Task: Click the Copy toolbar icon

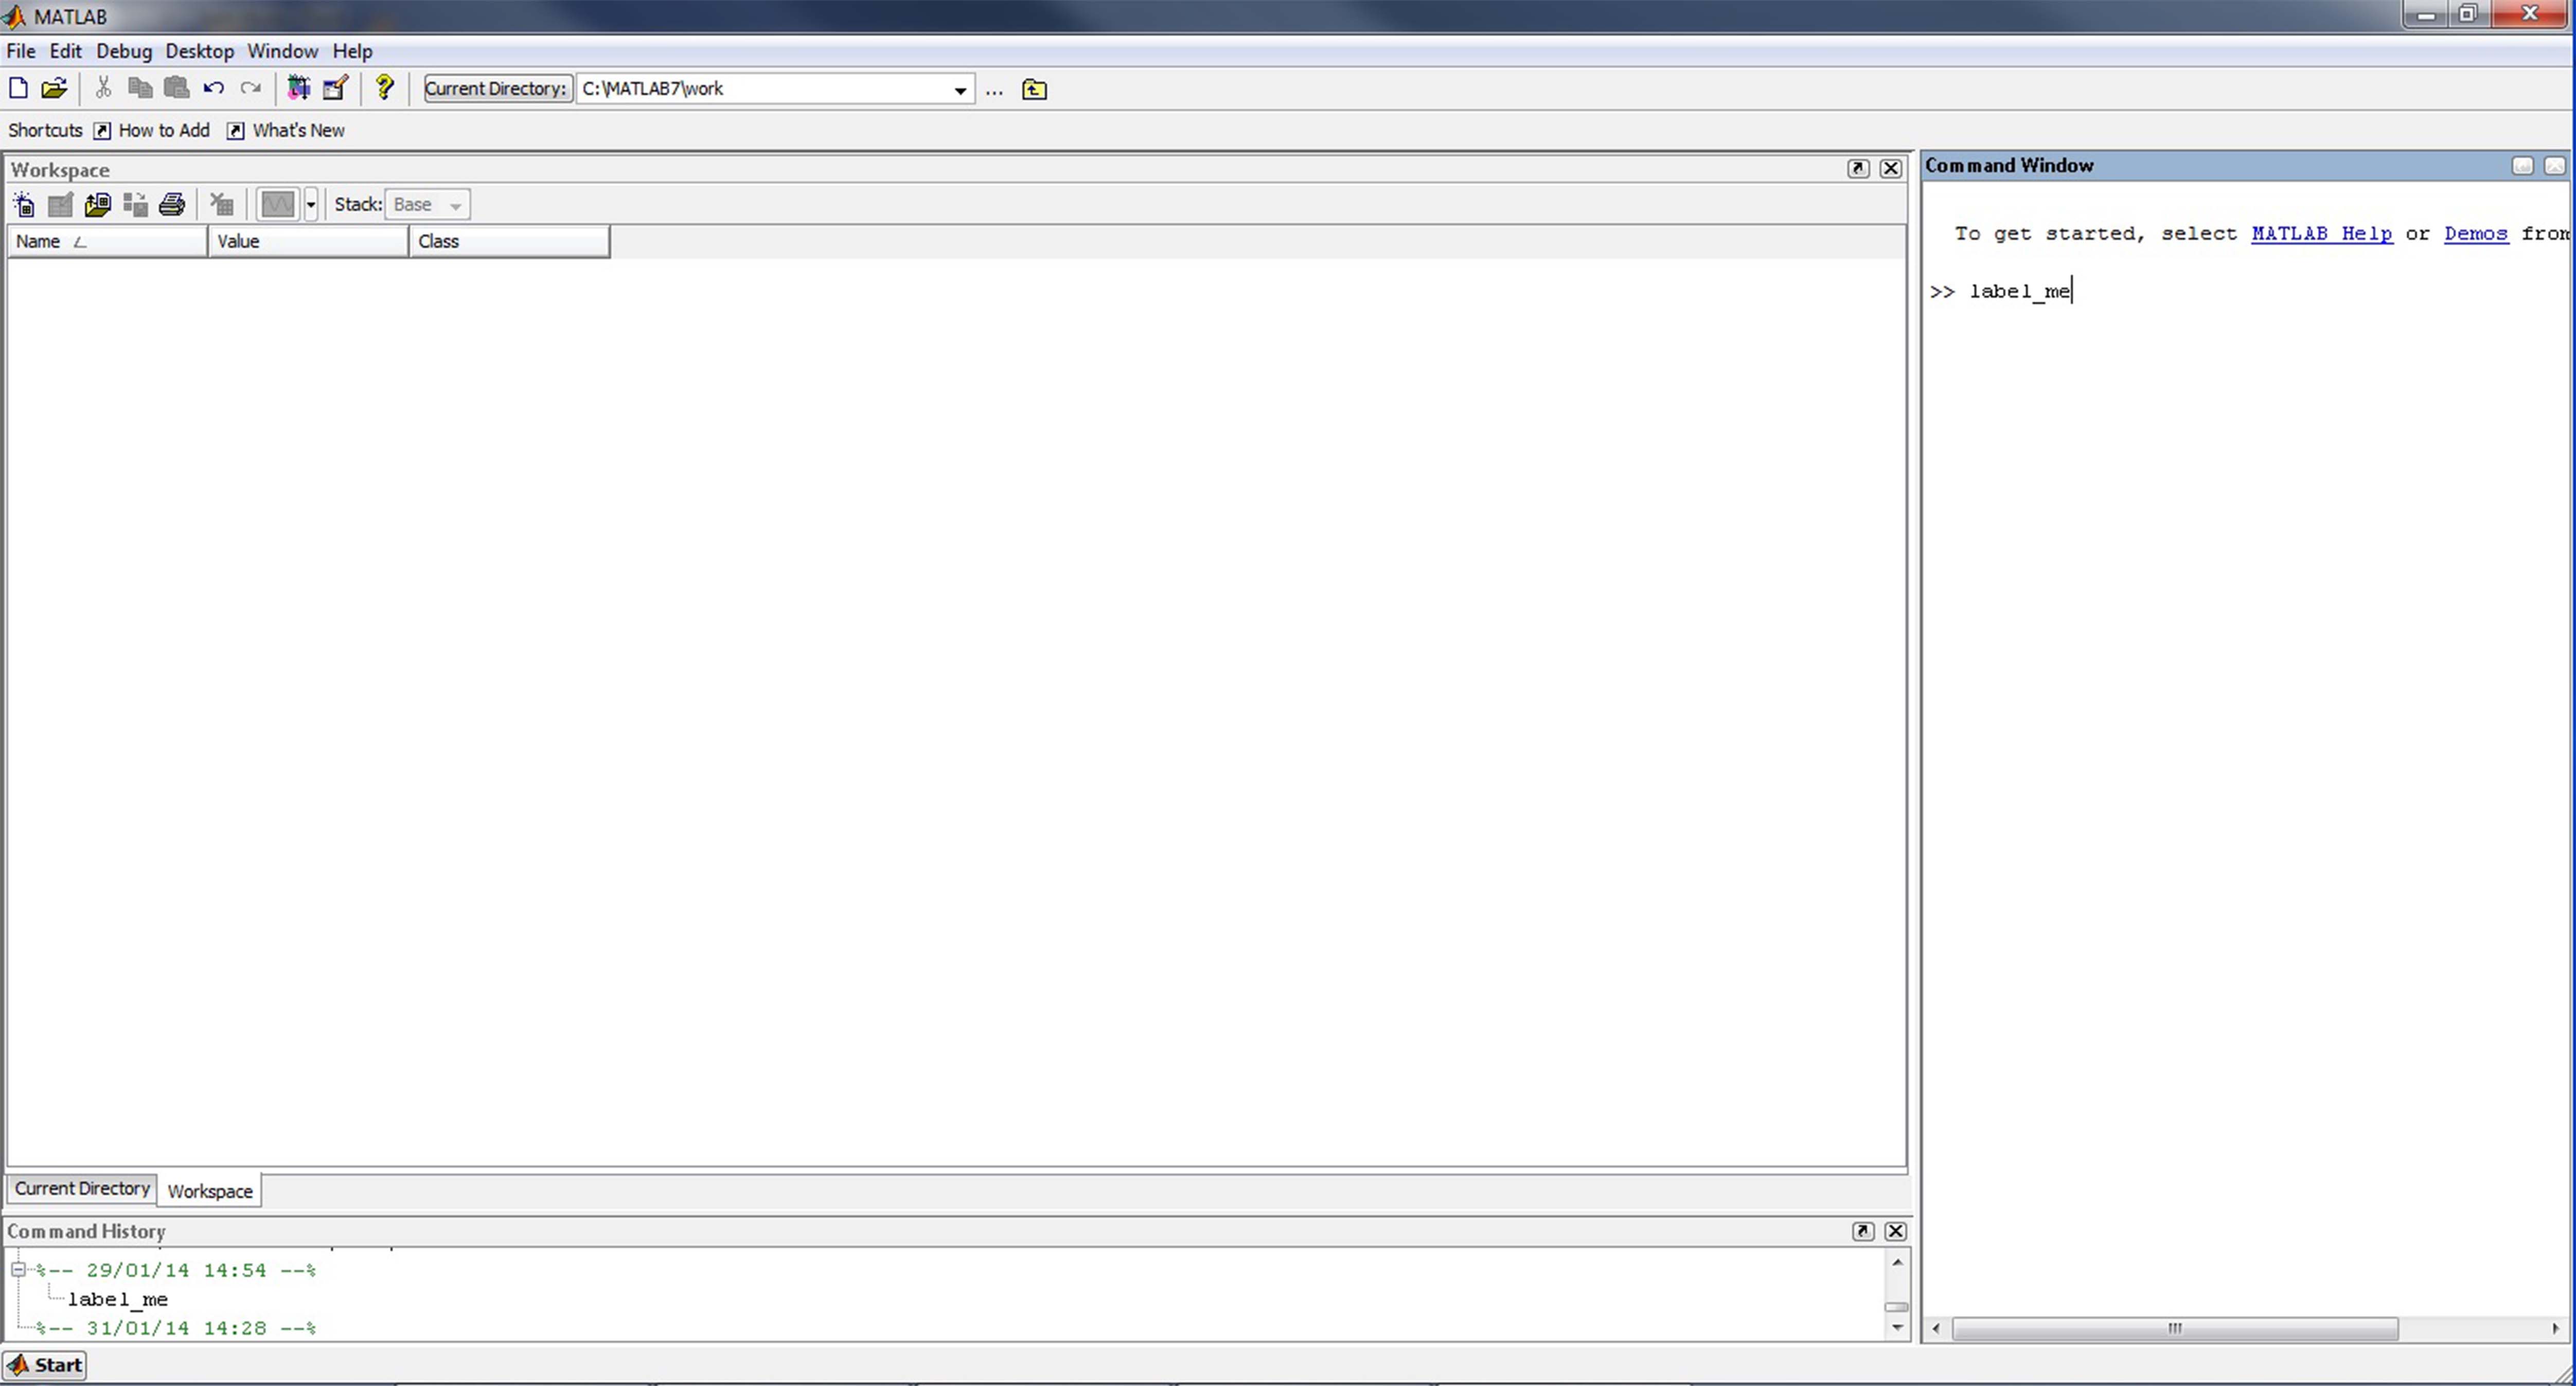Action: 140,88
